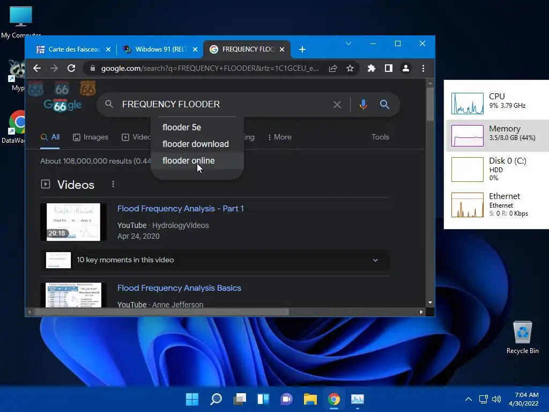Select CPU in Task Manager panel
The height and width of the screenshot is (412, 549).
pyautogui.click(x=497, y=104)
